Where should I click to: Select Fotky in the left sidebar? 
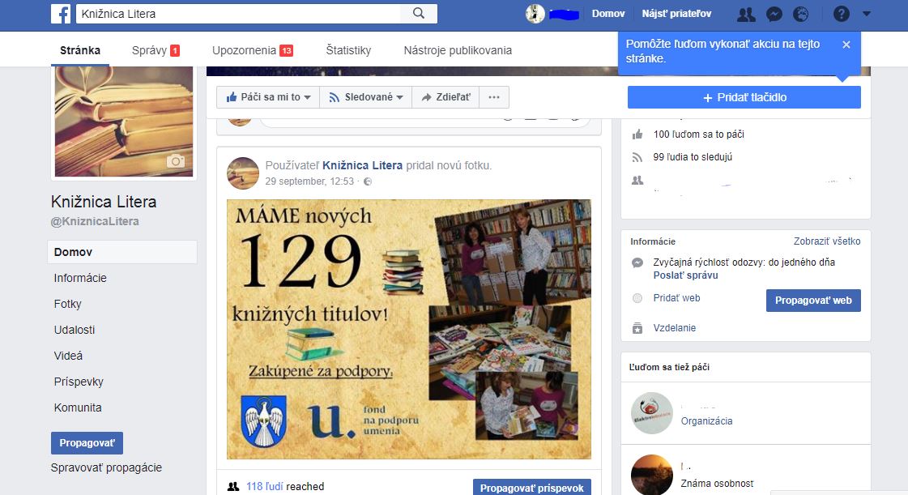(x=68, y=304)
